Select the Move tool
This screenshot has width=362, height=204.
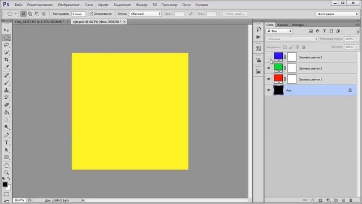tap(6, 30)
